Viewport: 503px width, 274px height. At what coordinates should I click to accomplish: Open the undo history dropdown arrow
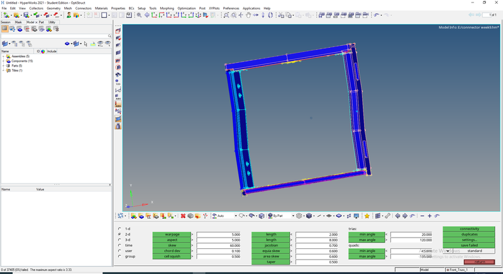(x=382, y=15)
